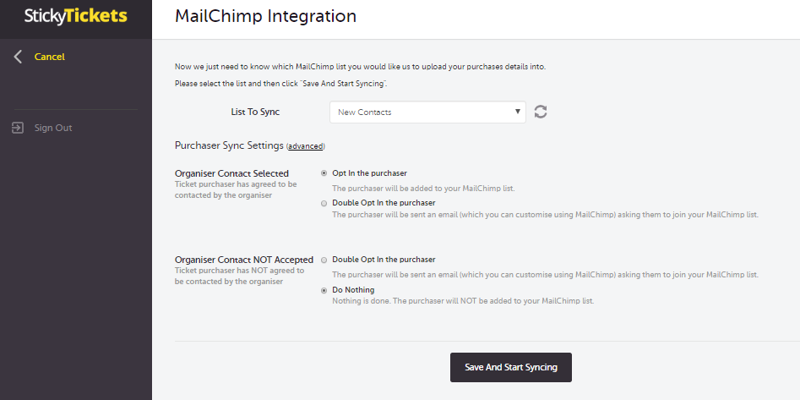Select the New Contacts combo box
800x400 pixels.
coord(427,112)
